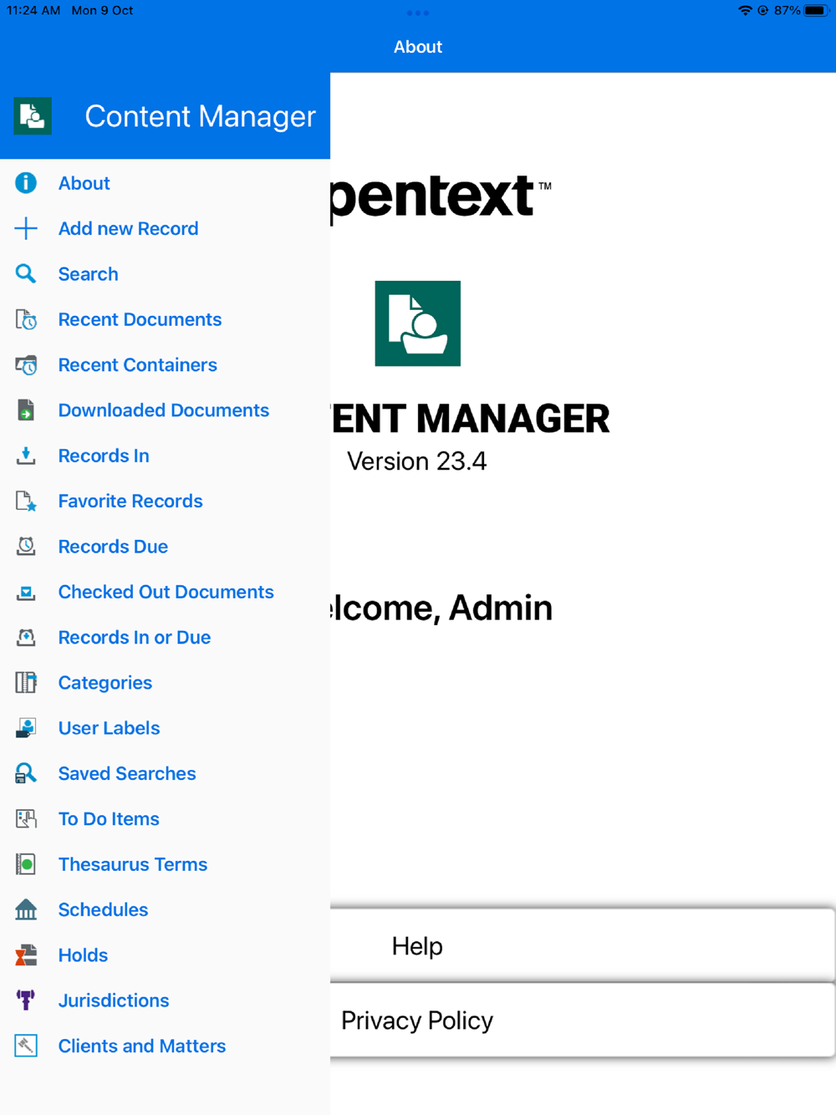Tap the Categories icon

(x=26, y=683)
